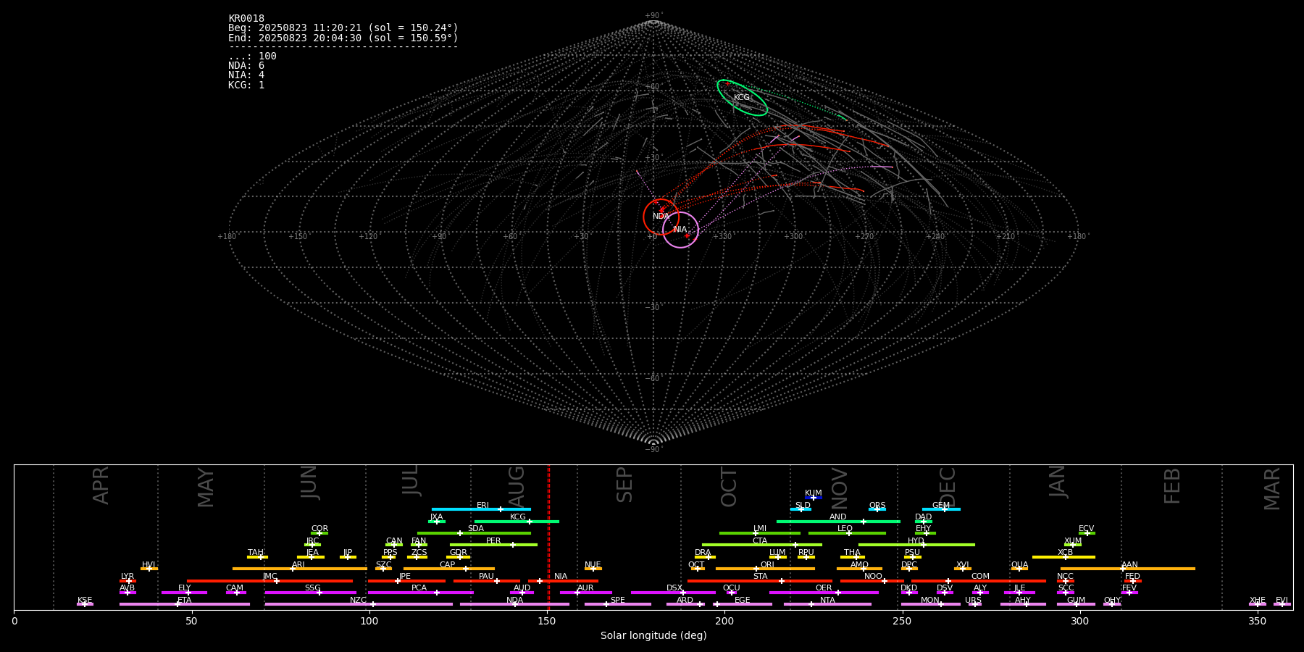Click the DRA shower label in timeline
The image size is (1304, 652).
(x=703, y=553)
